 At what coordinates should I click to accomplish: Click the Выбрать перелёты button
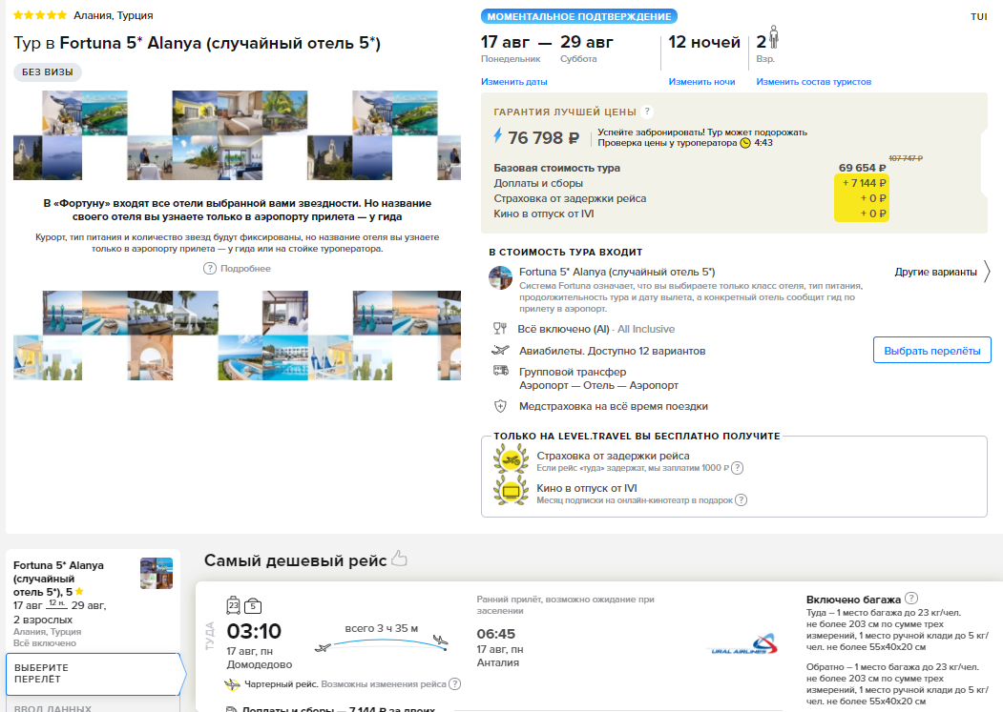pos(932,350)
